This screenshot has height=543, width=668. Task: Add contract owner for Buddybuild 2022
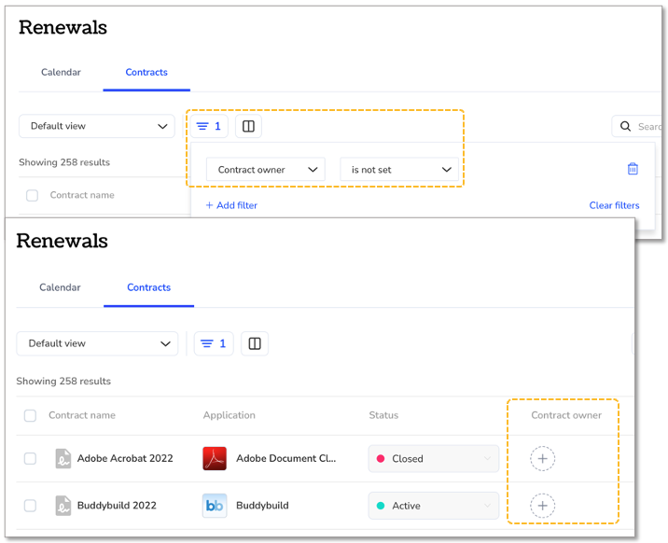pos(542,506)
